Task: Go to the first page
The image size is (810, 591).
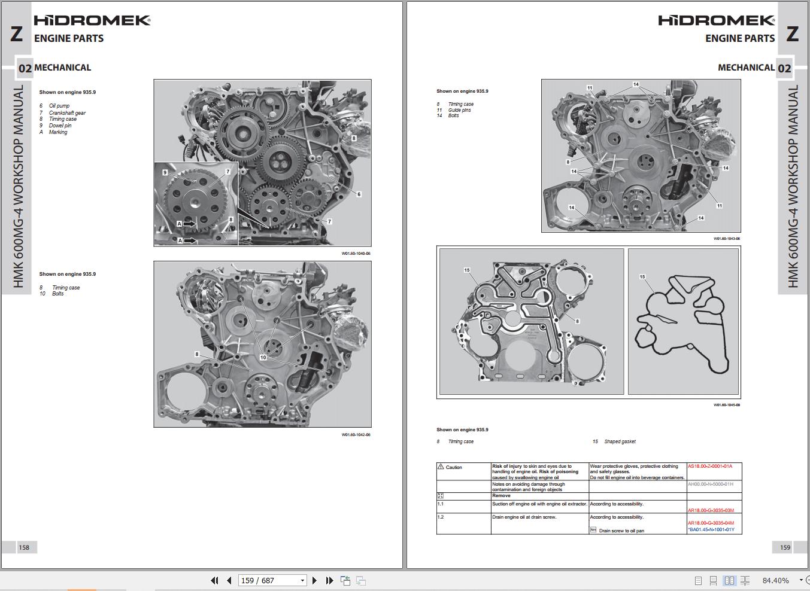Action: click(x=214, y=580)
